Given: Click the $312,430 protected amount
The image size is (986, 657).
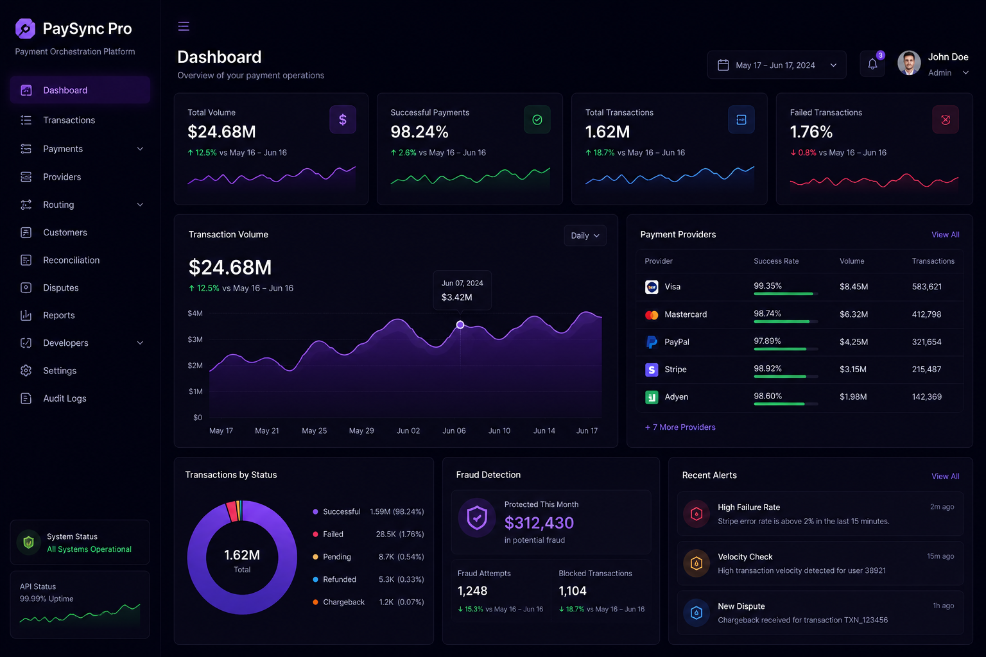Looking at the screenshot, I should pos(539,523).
